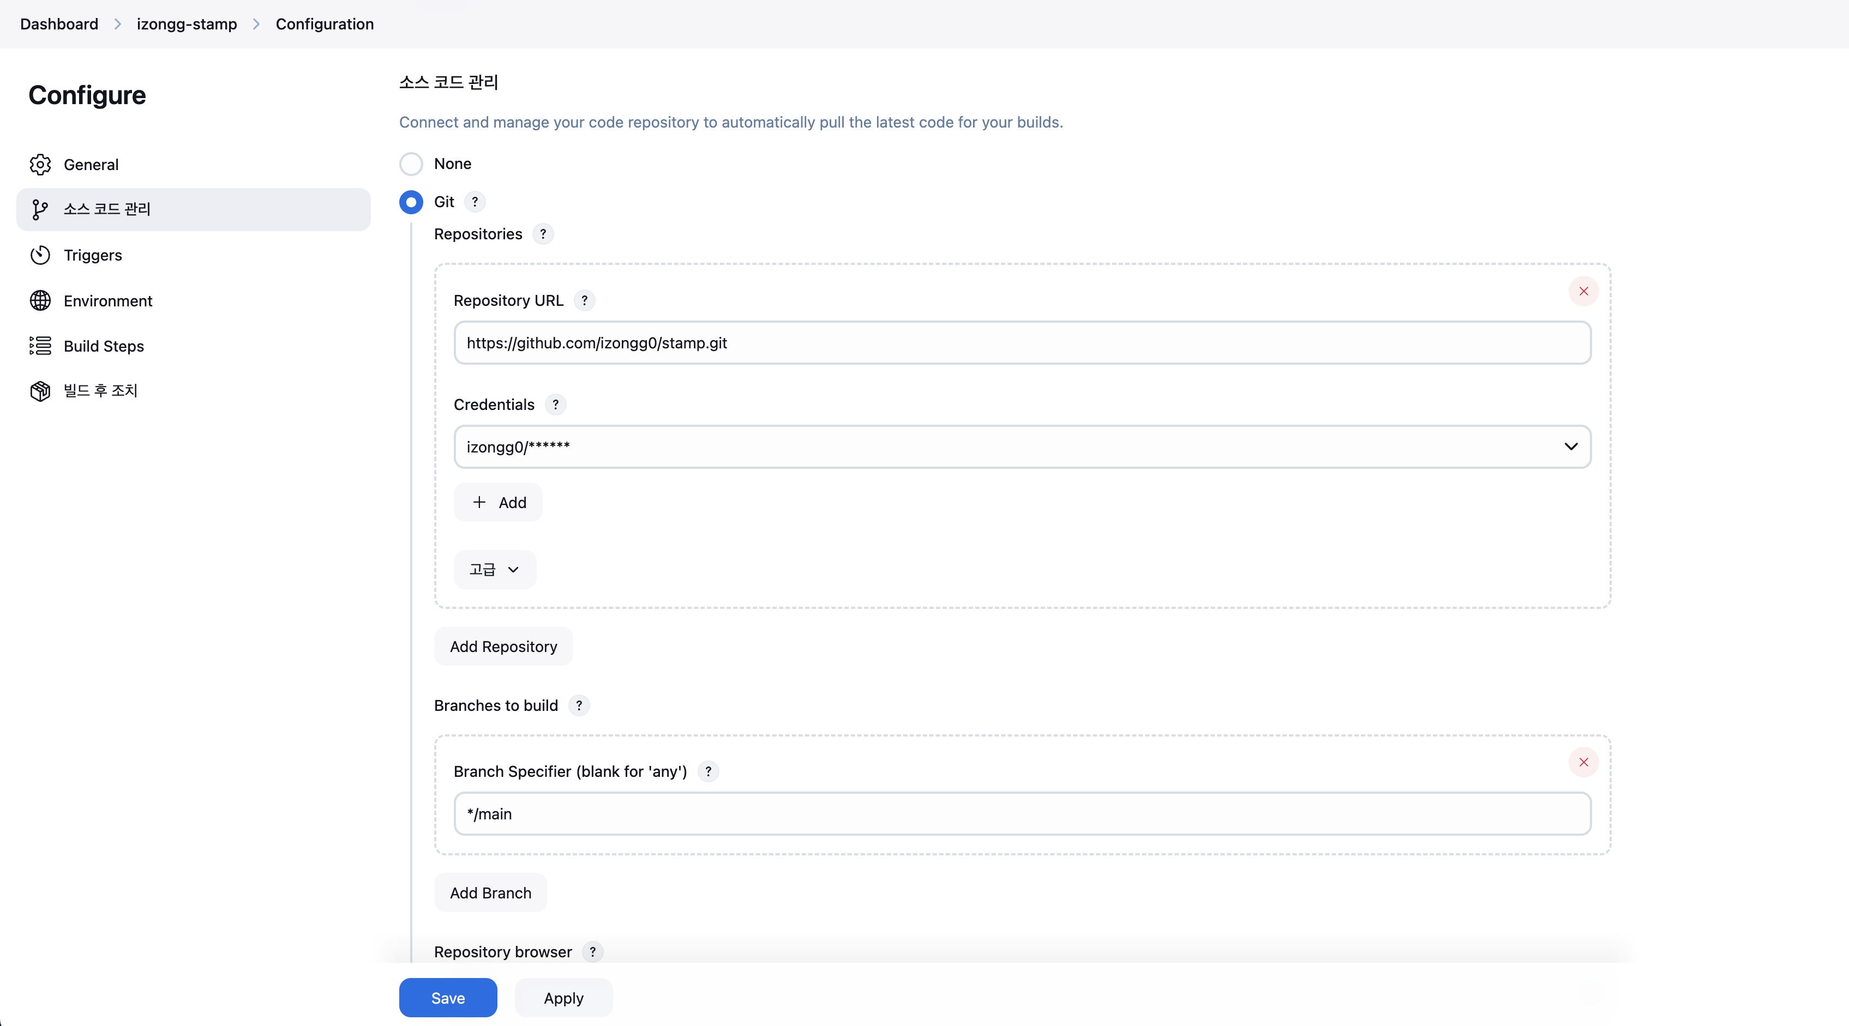The image size is (1849, 1026).
Task: Click the globe icon beside Environment
Action: (x=40, y=300)
